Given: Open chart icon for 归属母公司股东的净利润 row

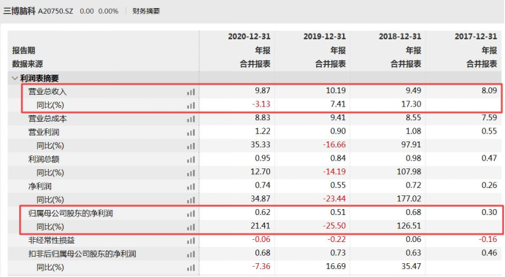Looking at the screenshot, I should [x=191, y=214].
